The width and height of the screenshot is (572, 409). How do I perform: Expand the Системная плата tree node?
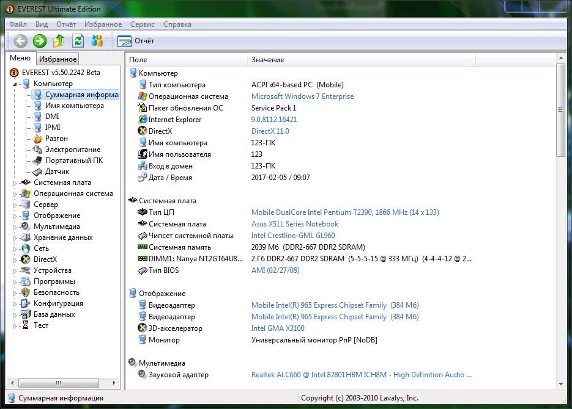tap(15, 183)
